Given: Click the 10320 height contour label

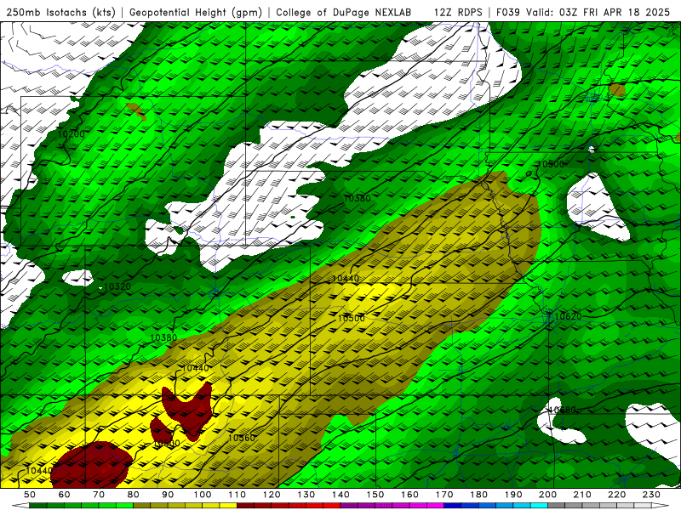Looking at the screenshot, I should pyautogui.click(x=117, y=286).
